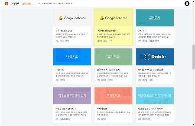Open the 무지개 링크 orange banner

pyautogui.click(x=113, y=96)
